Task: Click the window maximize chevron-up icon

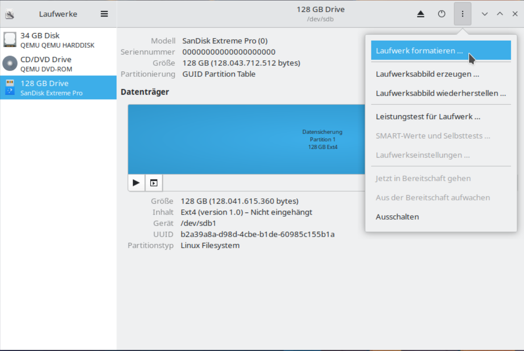Action: [x=500, y=14]
